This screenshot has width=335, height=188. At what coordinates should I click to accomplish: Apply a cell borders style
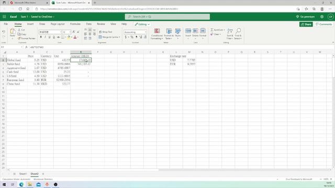click(x=63, y=37)
